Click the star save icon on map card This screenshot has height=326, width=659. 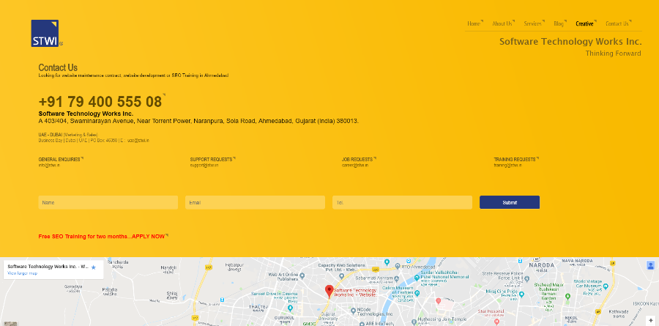tap(93, 267)
